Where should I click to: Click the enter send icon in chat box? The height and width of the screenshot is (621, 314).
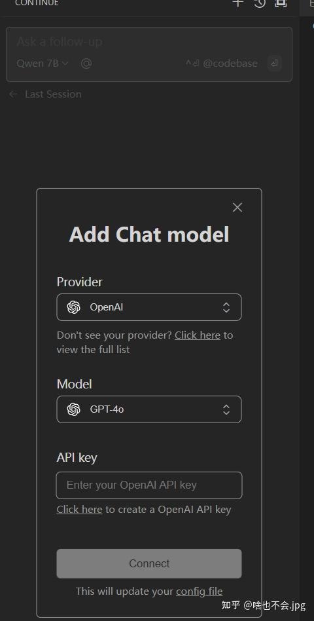click(275, 63)
